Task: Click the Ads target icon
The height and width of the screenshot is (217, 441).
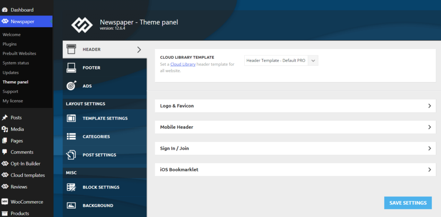Action: pos(71,86)
